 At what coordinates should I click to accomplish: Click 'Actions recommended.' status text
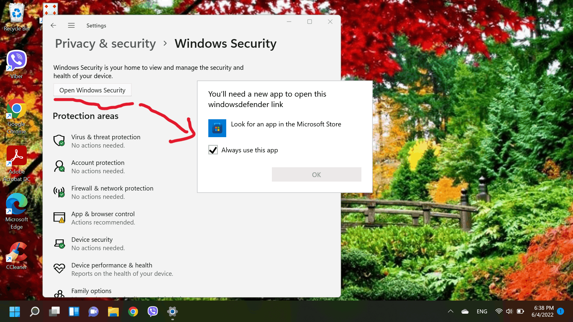(x=103, y=222)
